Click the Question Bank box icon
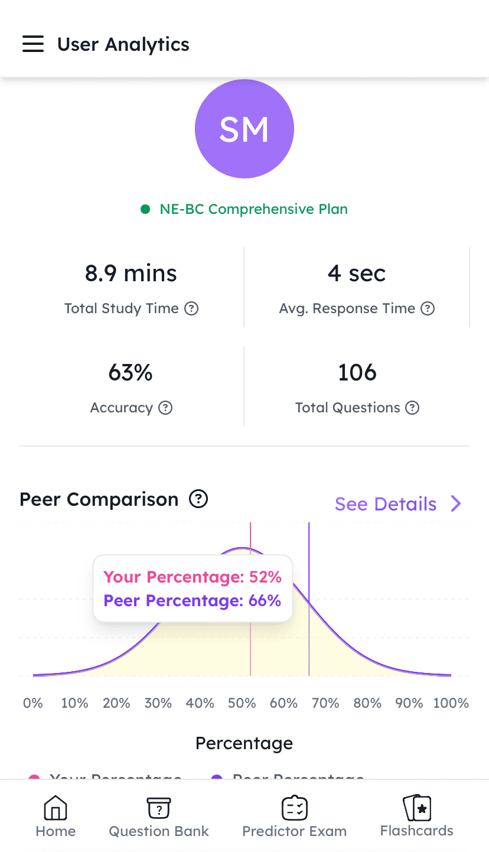 coord(159,807)
